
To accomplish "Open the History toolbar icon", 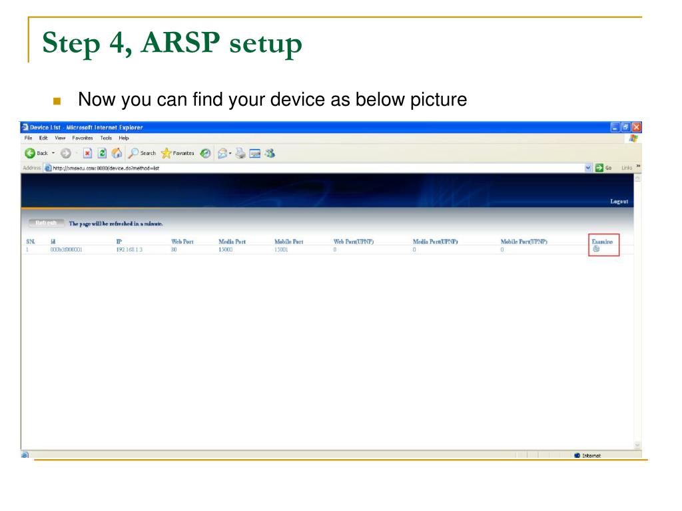I will tap(205, 153).
